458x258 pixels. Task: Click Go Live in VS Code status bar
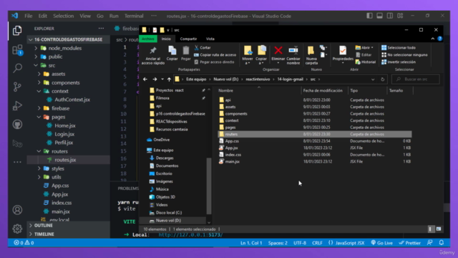click(x=381, y=243)
